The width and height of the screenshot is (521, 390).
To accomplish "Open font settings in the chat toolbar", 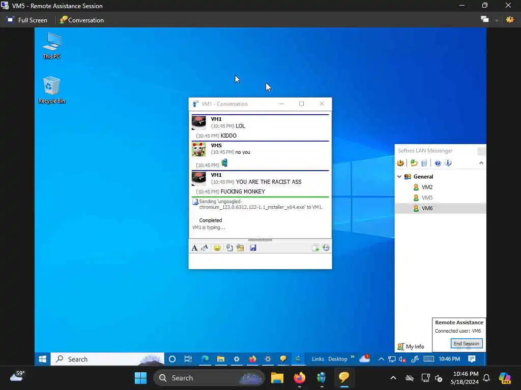I will point(195,248).
